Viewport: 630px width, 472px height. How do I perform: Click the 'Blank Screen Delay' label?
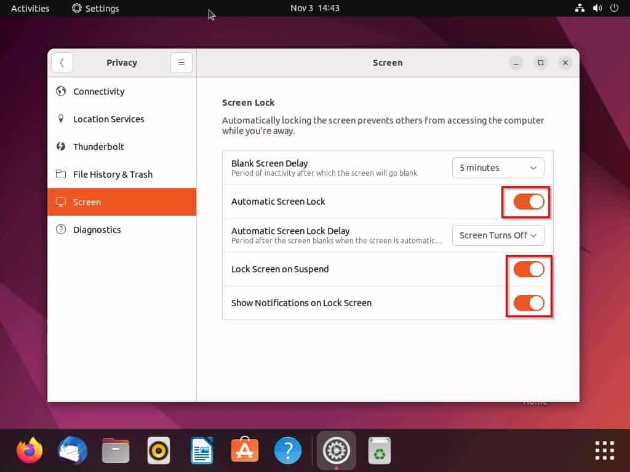269,163
